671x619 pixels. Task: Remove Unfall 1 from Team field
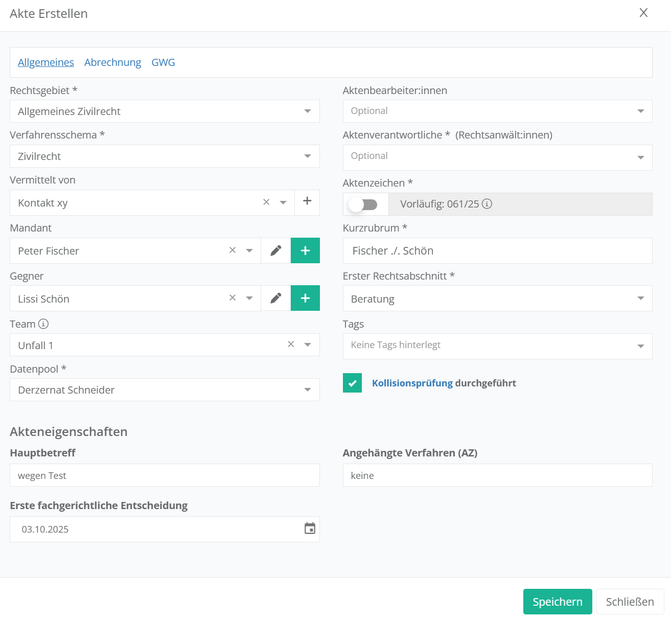pos(291,345)
